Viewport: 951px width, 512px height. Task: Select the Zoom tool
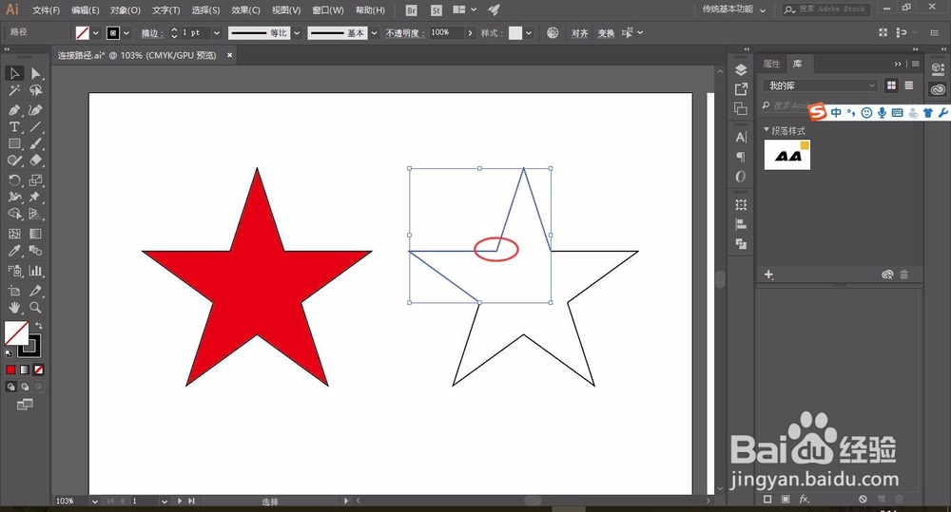[36, 308]
